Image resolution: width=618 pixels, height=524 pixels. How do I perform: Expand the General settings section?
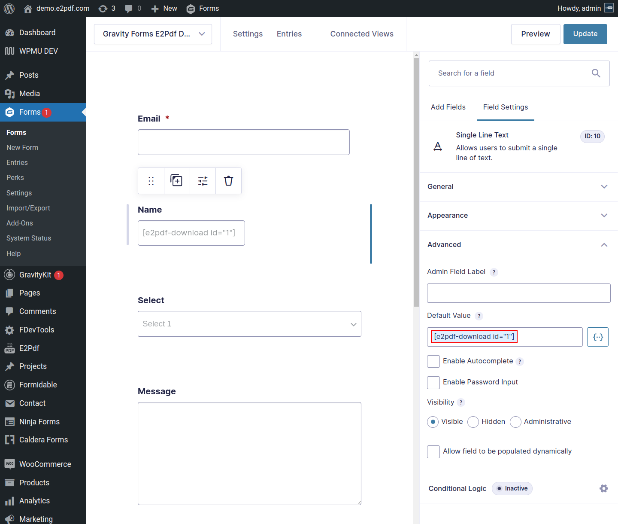518,187
